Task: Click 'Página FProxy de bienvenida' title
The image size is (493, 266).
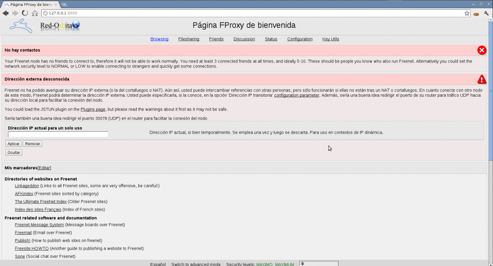Action: pyautogui.click(x=244, y=25)
